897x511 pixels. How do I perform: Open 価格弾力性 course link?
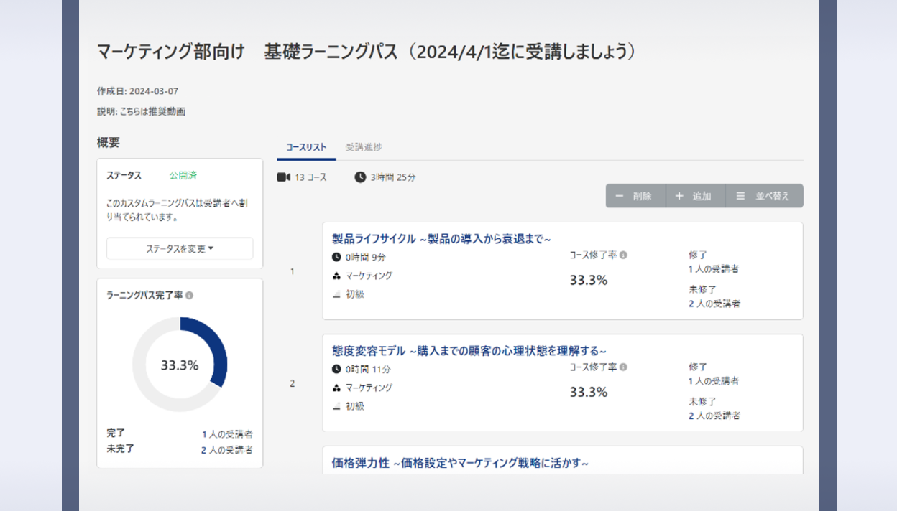pyautogui.click(x=460, y=463)
